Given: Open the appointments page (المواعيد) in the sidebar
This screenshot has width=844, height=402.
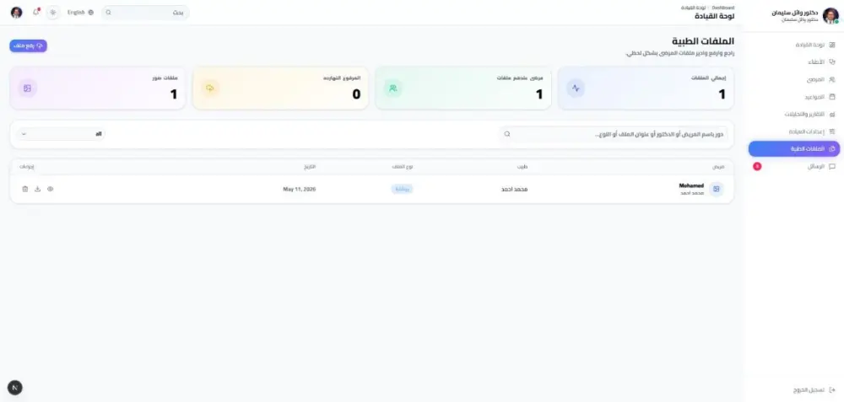Looking at the screenshot, I should tap(794, 97).
